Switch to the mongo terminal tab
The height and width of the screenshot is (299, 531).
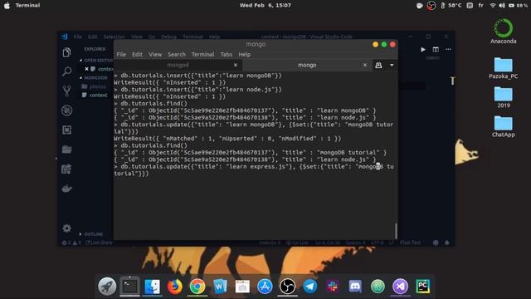307,65
